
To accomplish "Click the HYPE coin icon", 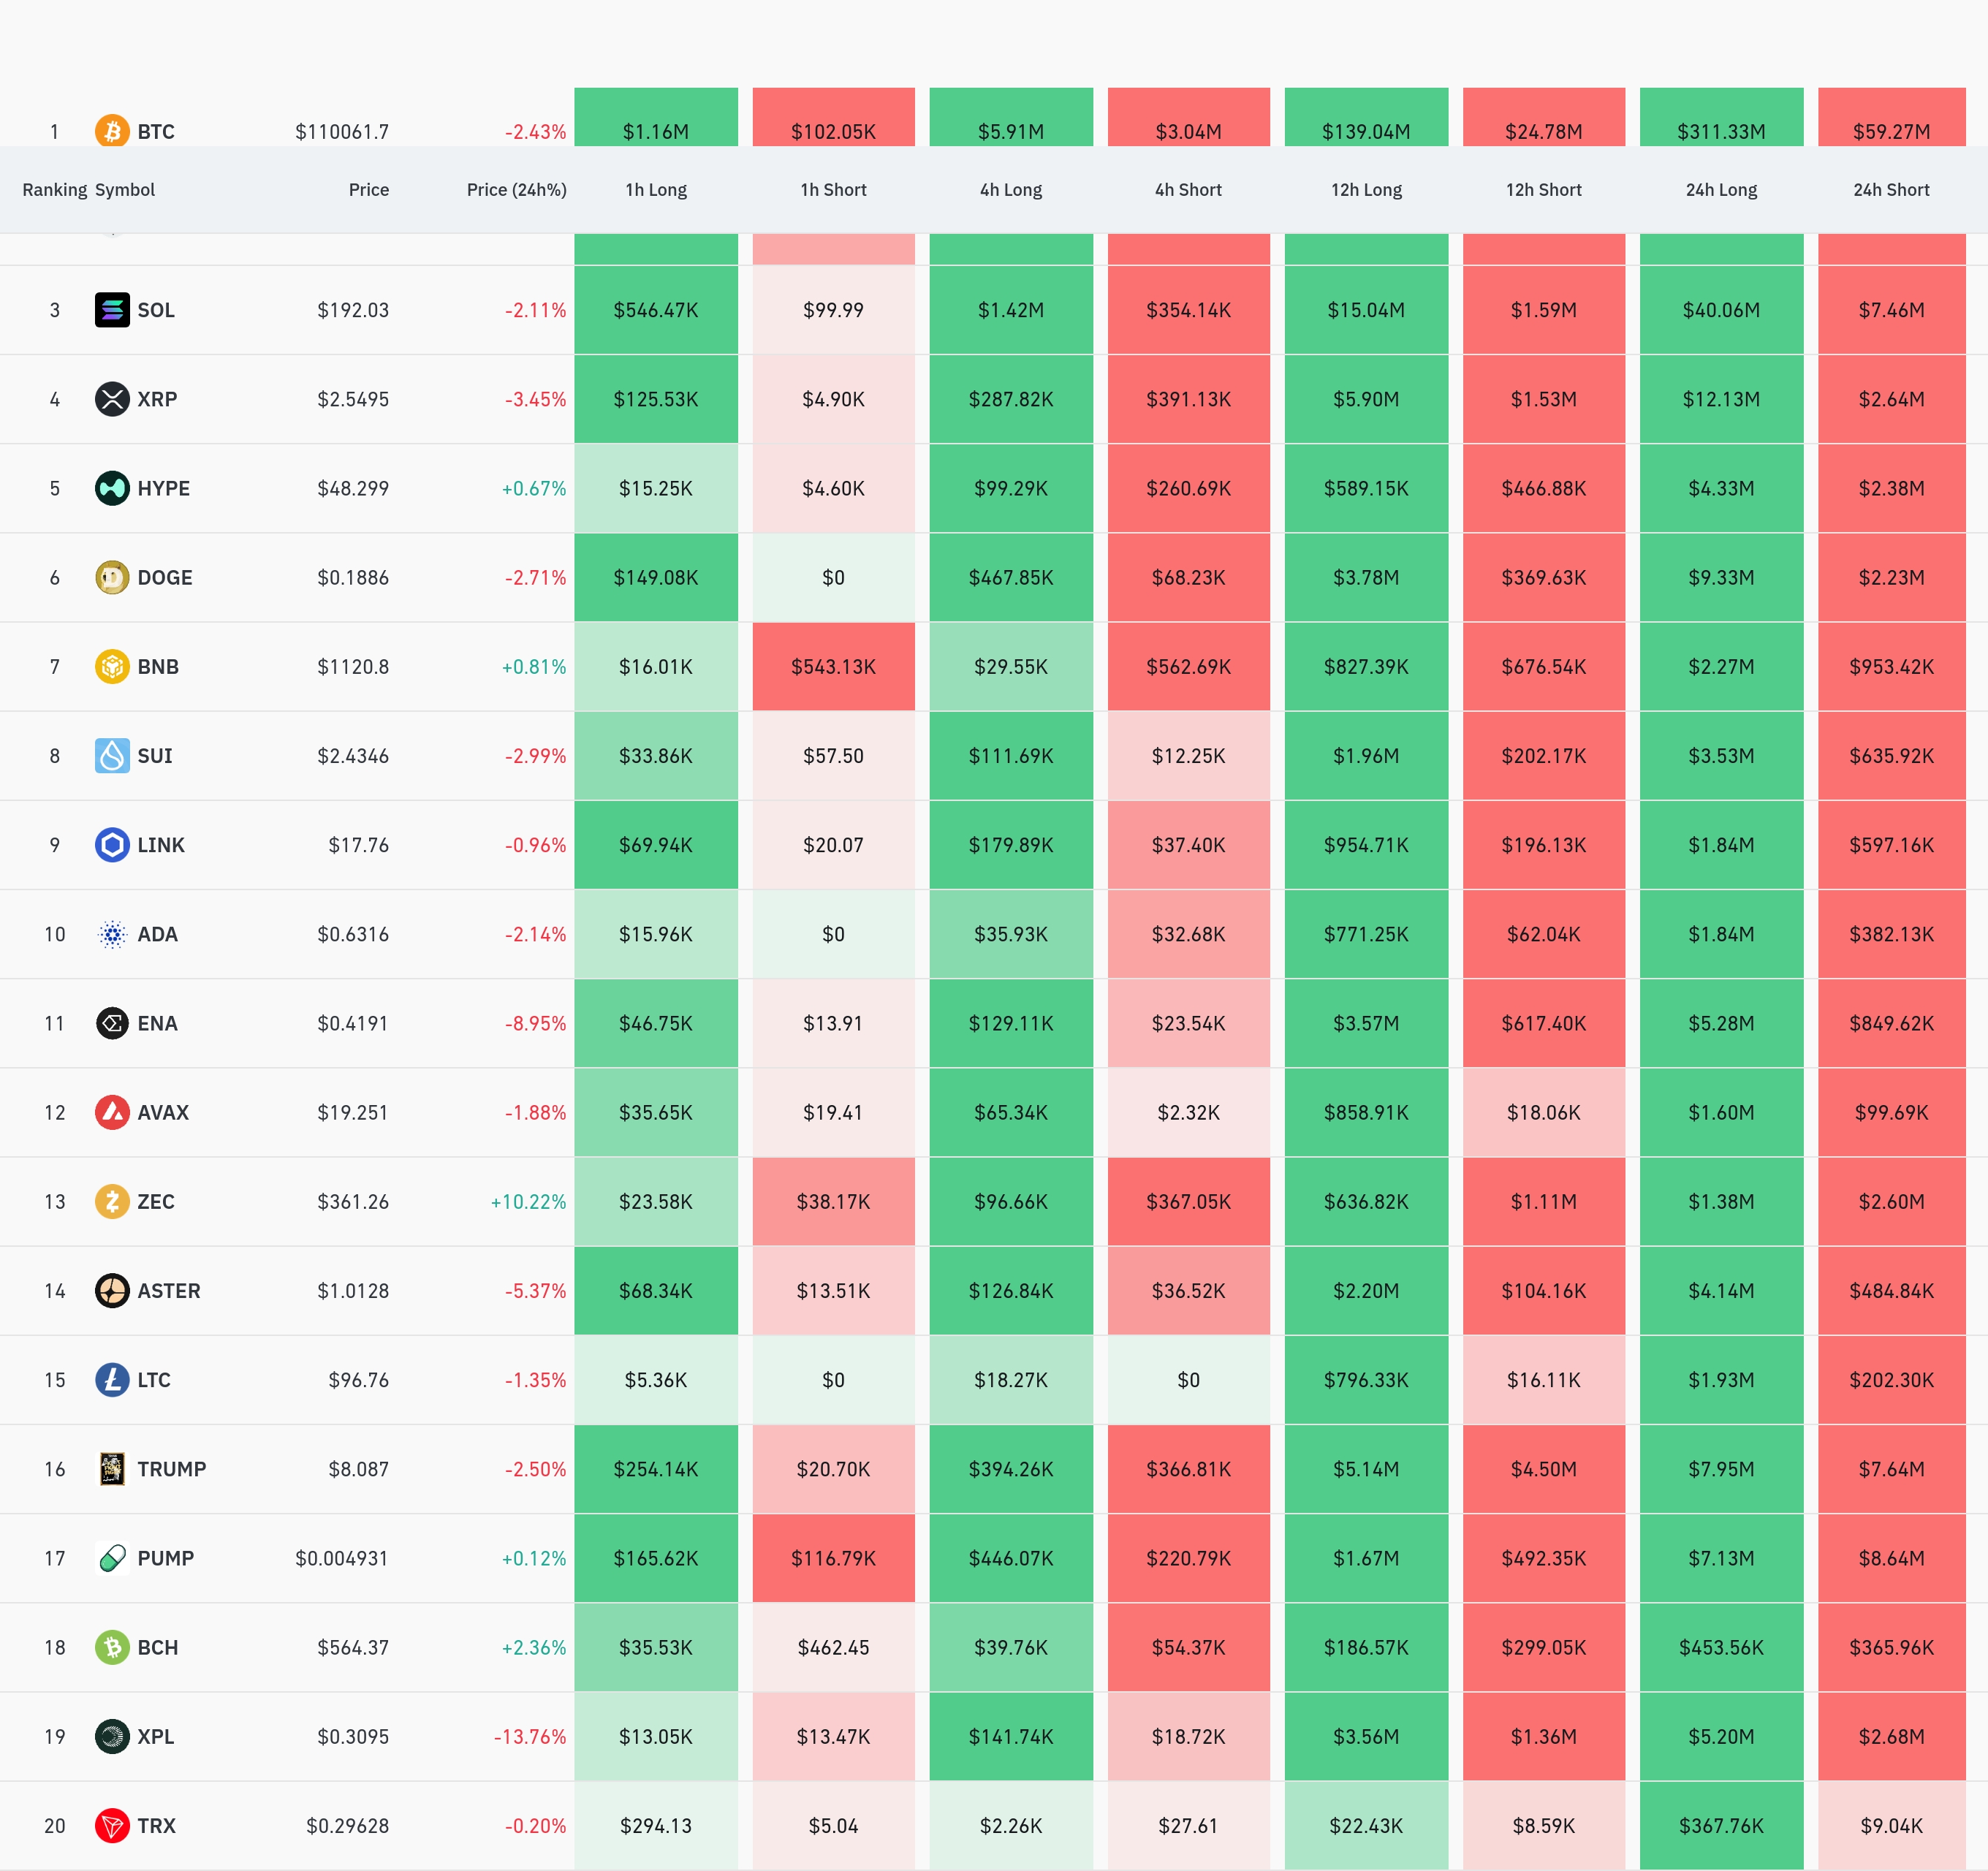I will [112, 488].
